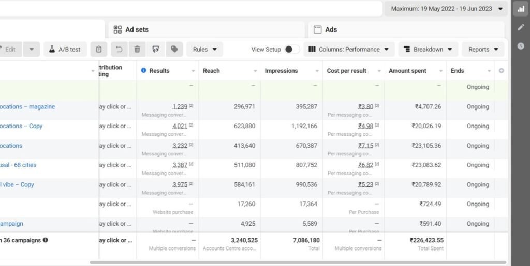The height and width of the screenshot is (266, 530).
Task: Click the export arrows icon in toolbar
Action: pos(156,50)
